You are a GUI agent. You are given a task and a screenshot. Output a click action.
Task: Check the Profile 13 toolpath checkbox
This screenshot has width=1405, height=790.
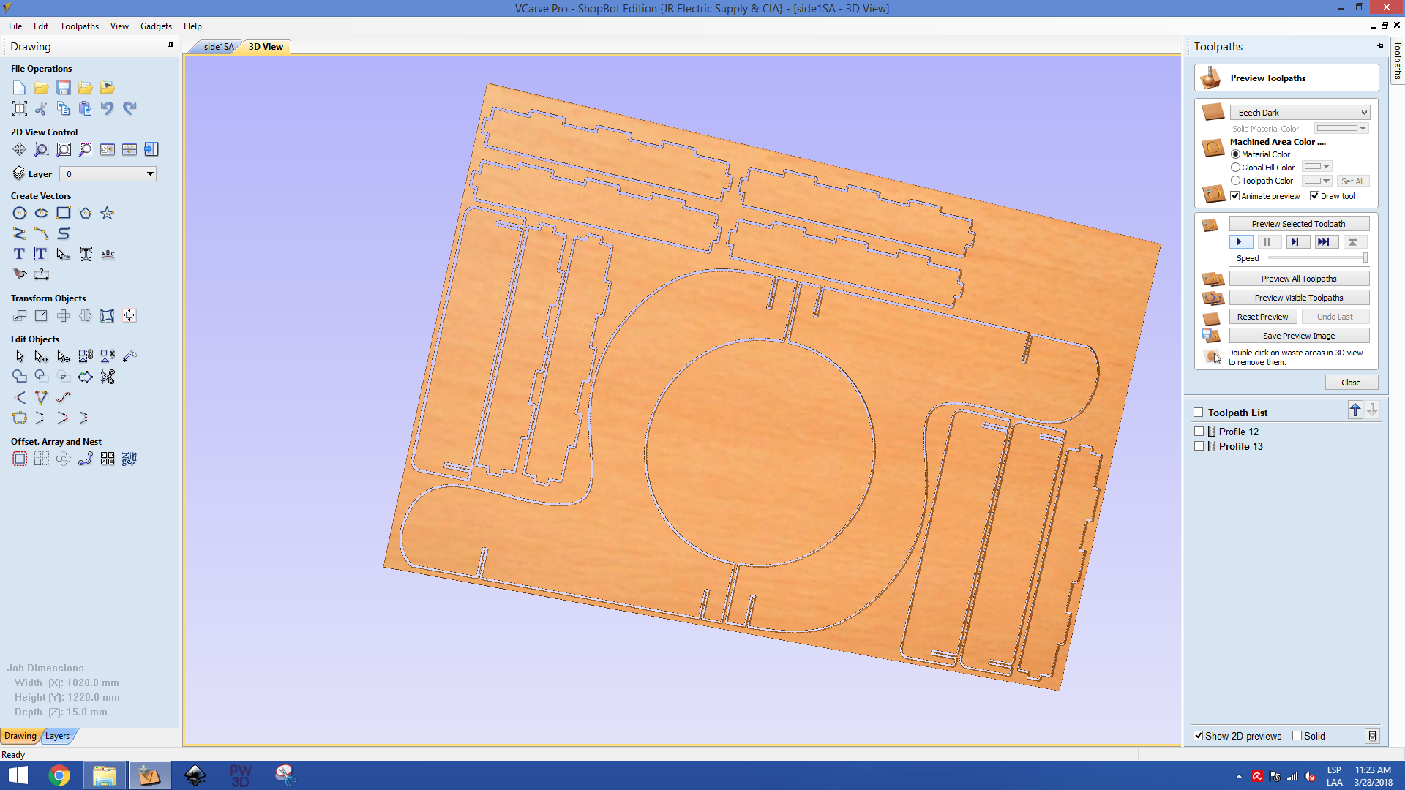(x=1199, y=446)
